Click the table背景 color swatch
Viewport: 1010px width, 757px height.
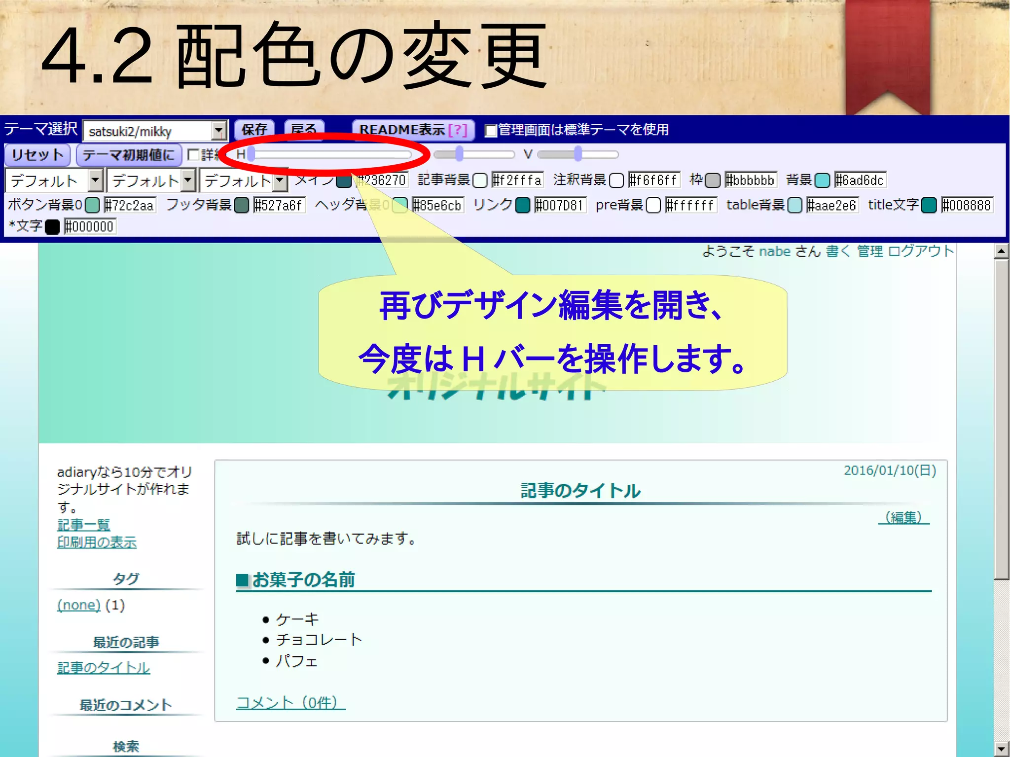[795, 205]
